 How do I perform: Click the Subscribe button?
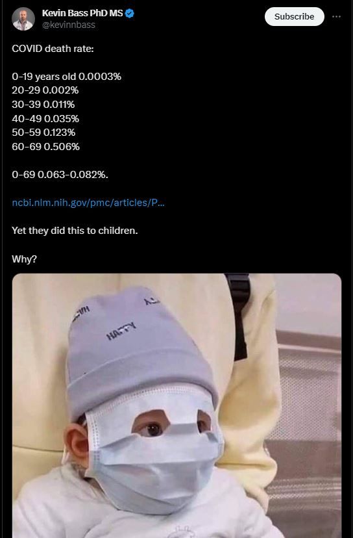294,16
